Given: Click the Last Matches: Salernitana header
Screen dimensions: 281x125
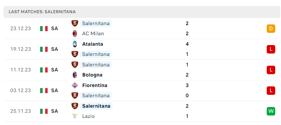Looking at the screenshot, I should click(42, 12).
